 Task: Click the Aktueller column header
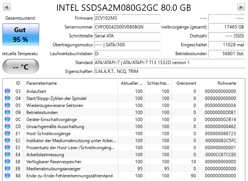pos(132,83)
